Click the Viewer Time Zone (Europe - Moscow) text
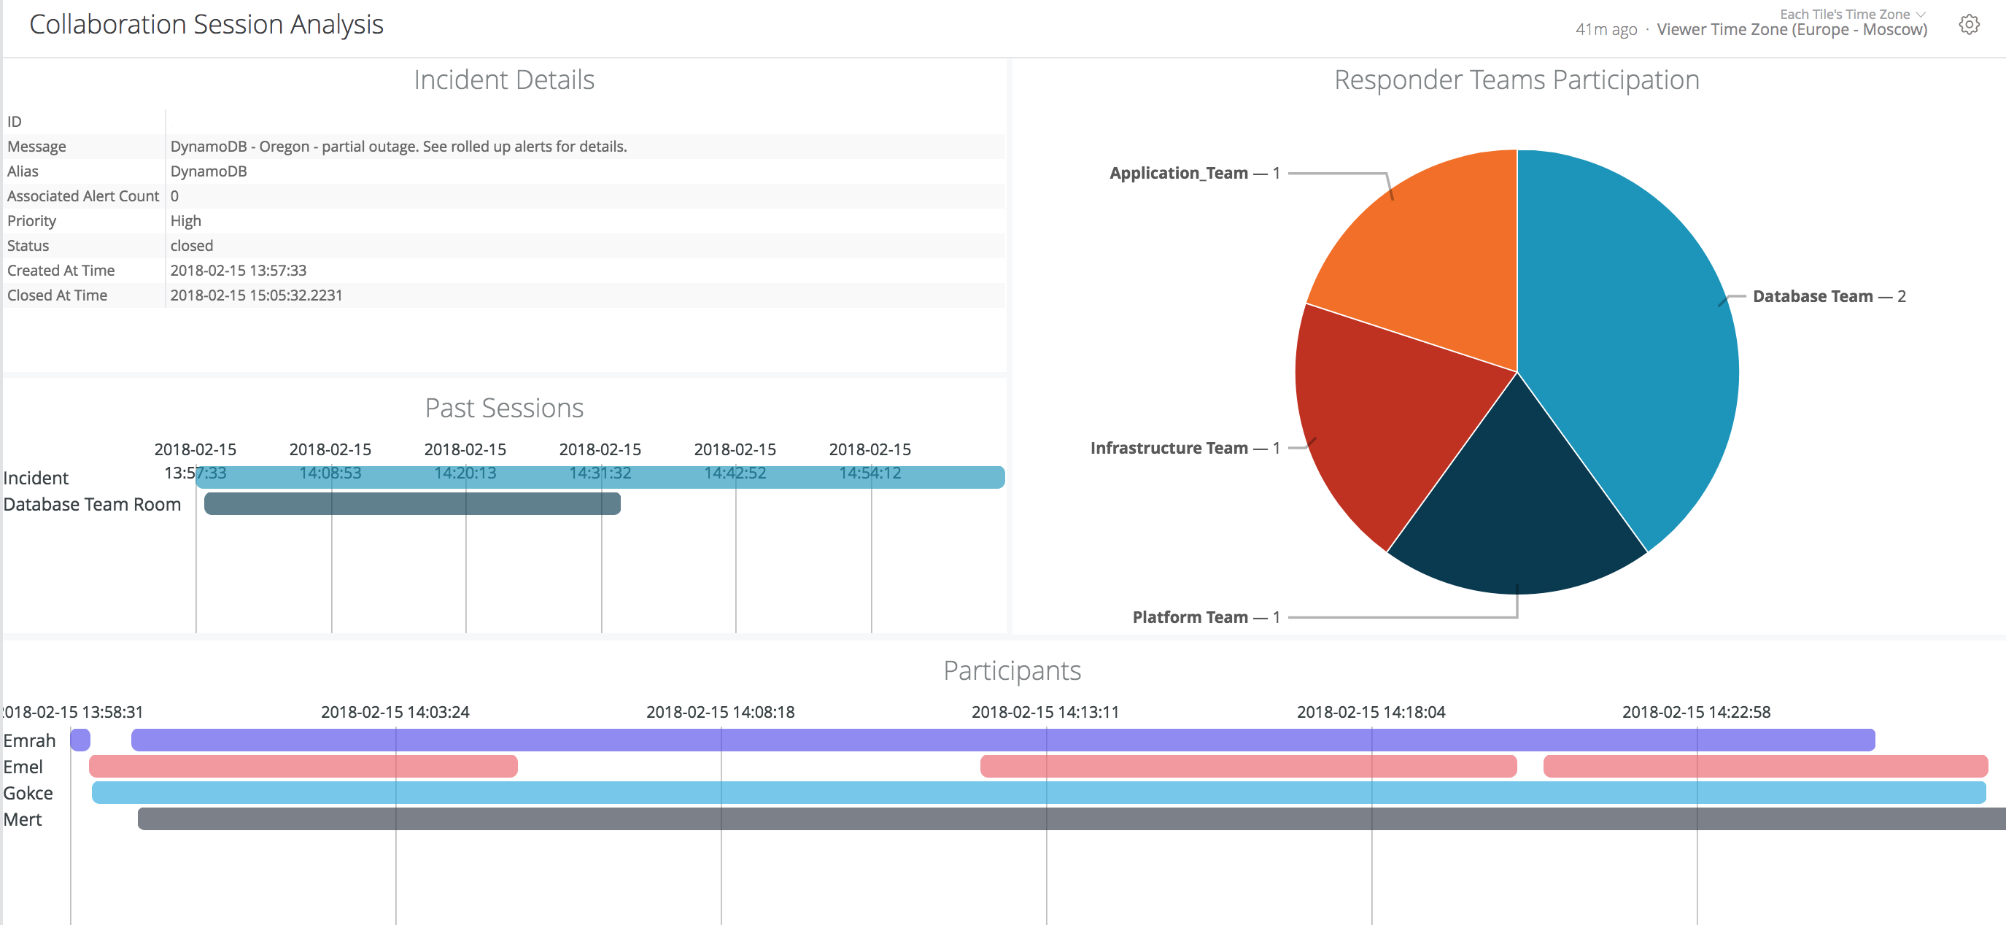Image resolution: width=2006 pixels, height=925 pixels. 1792,30
